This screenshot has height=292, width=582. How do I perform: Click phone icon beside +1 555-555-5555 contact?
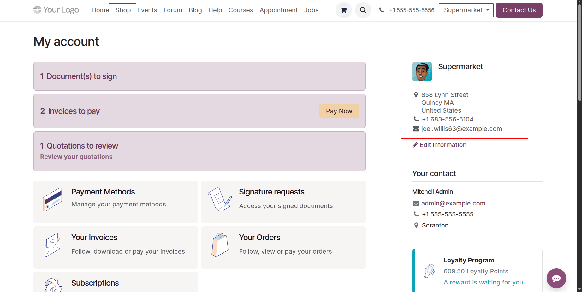(x=416, y=214)
